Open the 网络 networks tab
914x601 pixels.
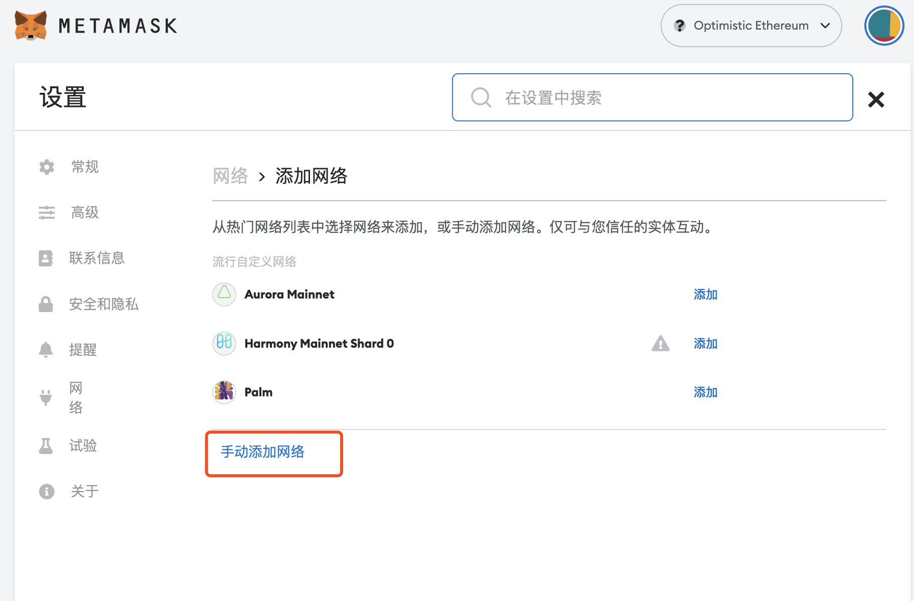(x=76, y=397)
